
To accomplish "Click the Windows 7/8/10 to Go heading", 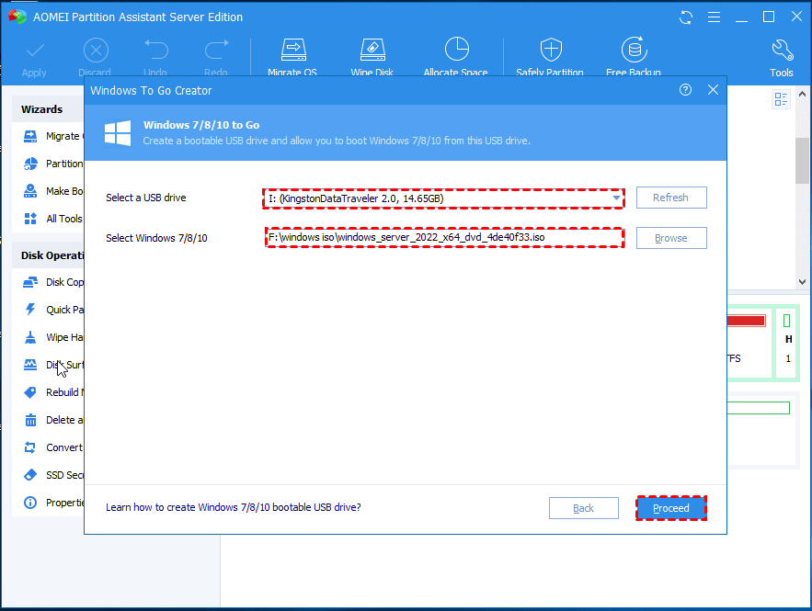I will [x=200, y=125].
